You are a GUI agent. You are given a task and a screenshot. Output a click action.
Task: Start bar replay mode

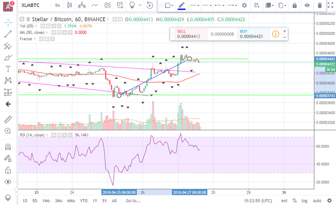150,5
